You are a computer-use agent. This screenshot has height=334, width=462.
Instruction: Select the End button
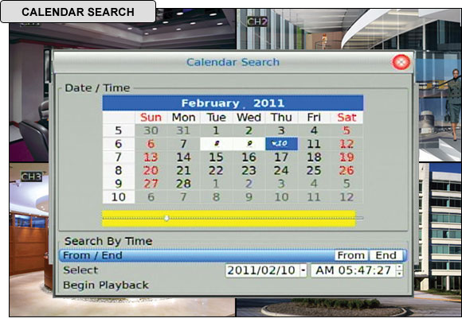pyautogui.click(x=386, y=255)
